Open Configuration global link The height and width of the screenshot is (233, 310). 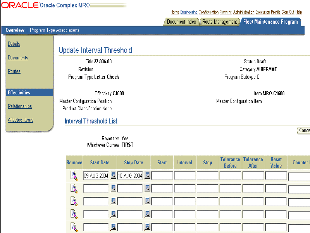pyautogui.click(x=208, y=12)
